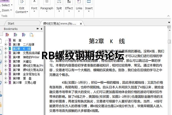Click the split view handle above scrollbar
172x115 pixels.
click(x=169, y=27)
